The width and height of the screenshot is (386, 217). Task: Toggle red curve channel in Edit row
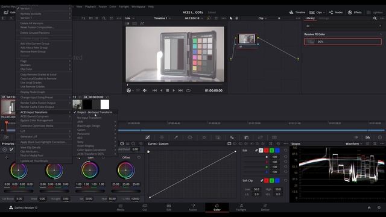[267, 150]
